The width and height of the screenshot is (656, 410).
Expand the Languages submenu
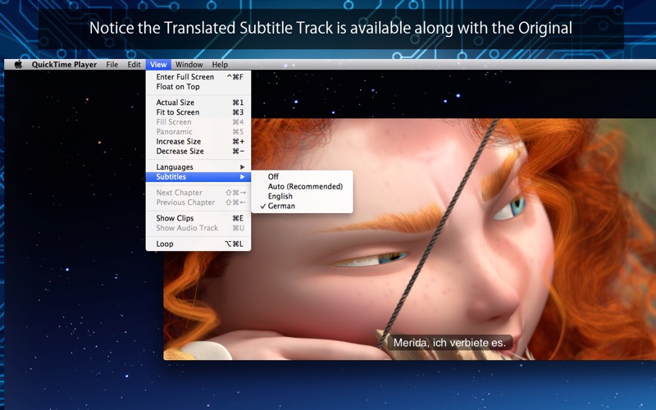(198, 167)
